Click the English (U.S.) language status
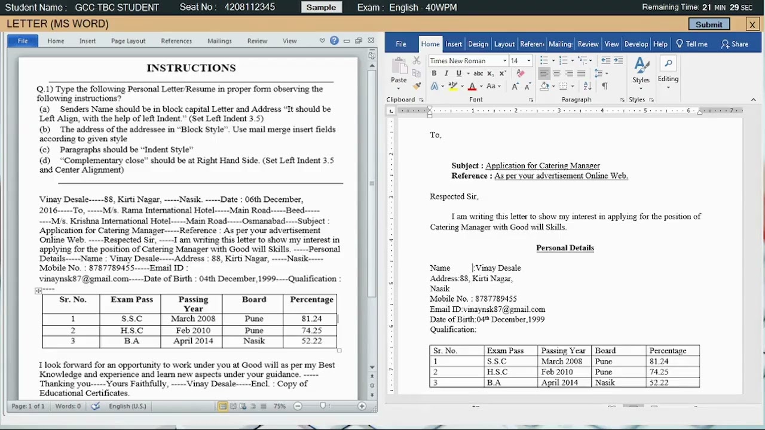Screen dimensions: 765x430 pos(127,406)
